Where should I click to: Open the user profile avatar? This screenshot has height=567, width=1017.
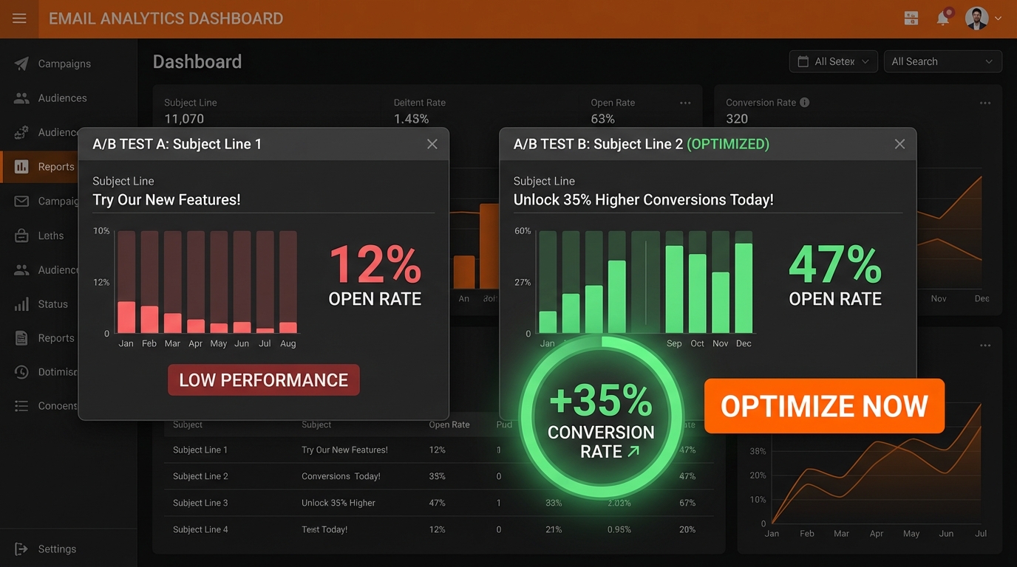click(x=976, y=18)
